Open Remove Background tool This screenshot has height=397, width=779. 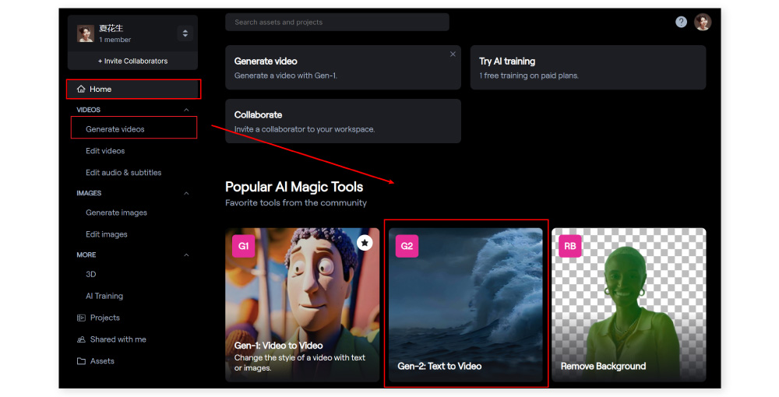pyautogui.click(x=629, y=304)
